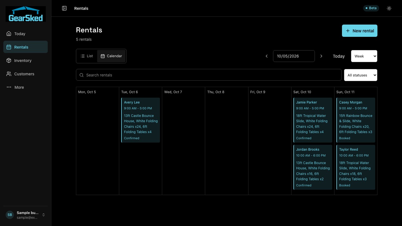Open the Rentals page in sidebar

pos(25,47)
